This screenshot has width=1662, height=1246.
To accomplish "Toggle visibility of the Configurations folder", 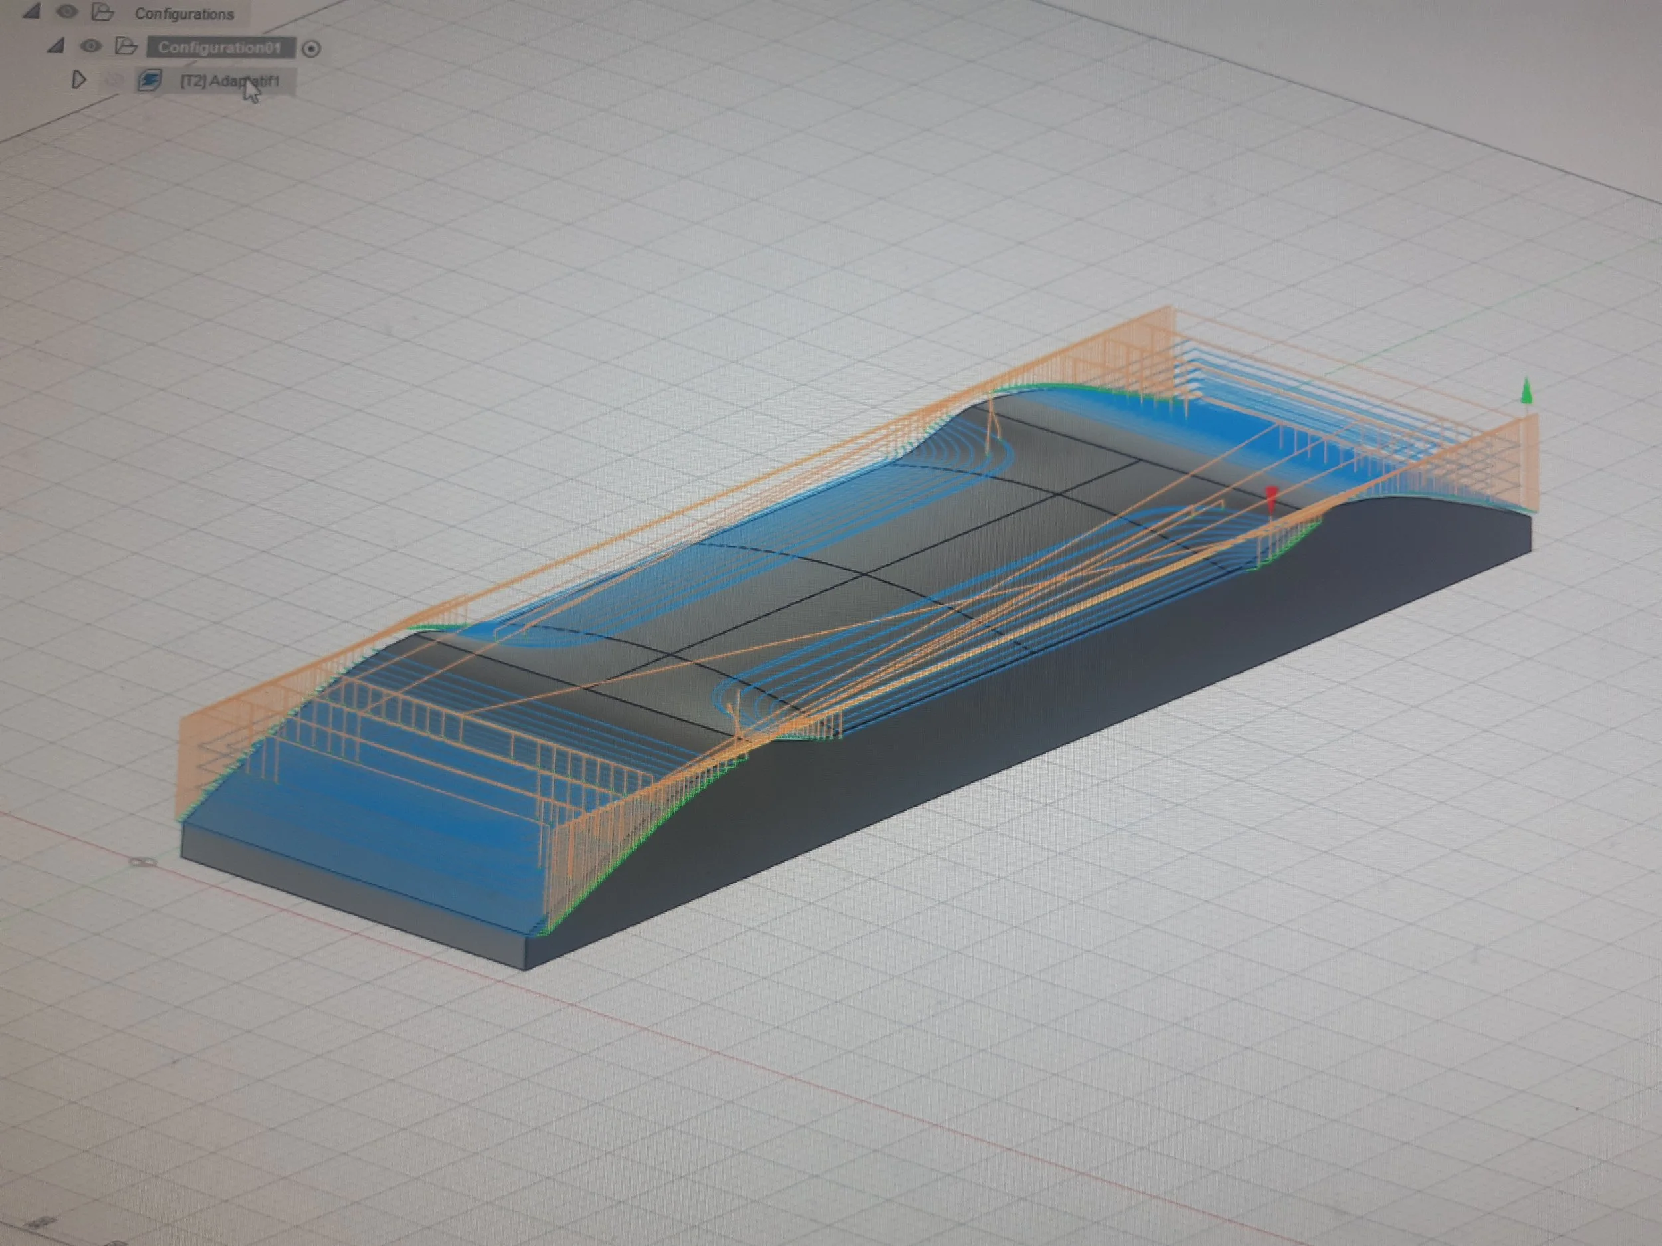I will (x=68, y=11).
